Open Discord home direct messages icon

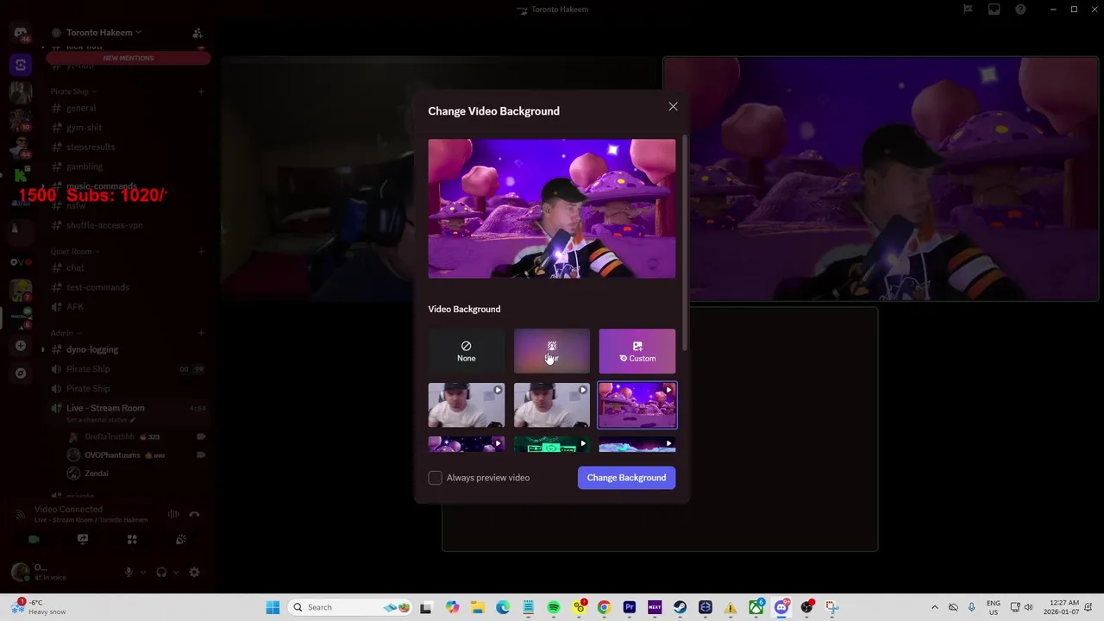click(x=21, y=33)
